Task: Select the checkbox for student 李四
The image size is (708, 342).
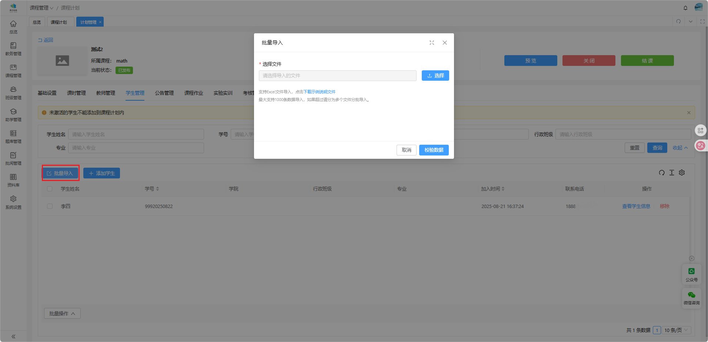Action: [x=50, y=206]
